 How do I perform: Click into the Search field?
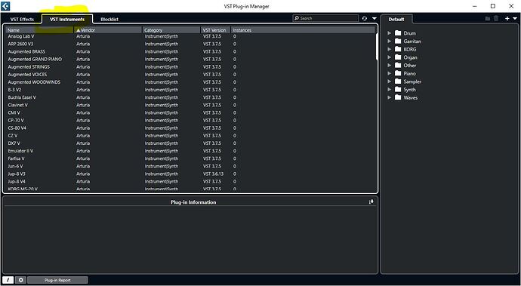pos(325,18)
